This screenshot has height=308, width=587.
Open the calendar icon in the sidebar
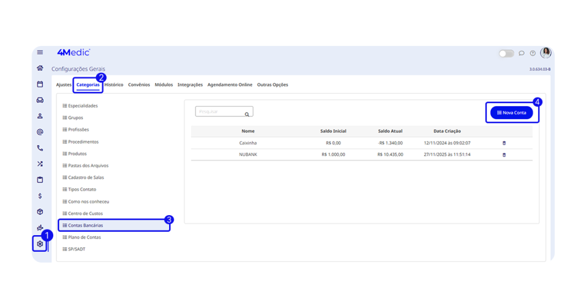coord(40,84)
